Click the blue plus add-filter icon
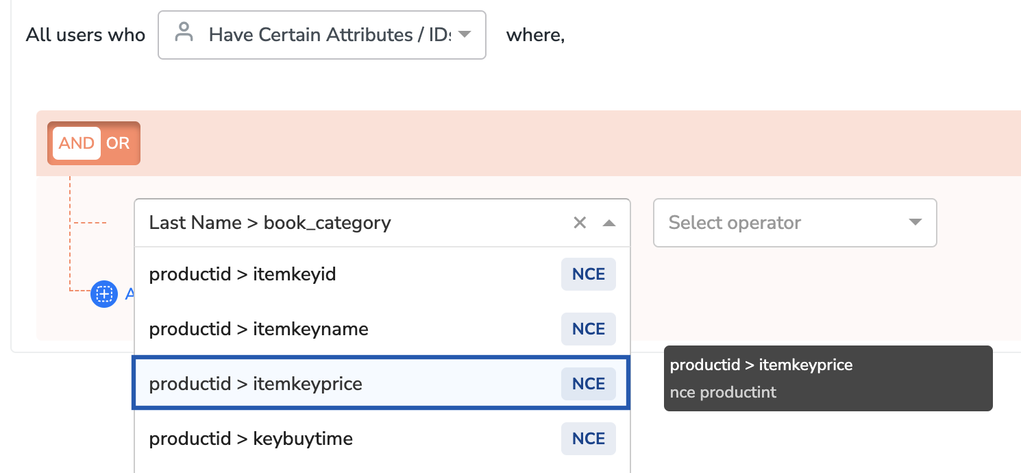 pyautogui.click(x=104, y=295)
